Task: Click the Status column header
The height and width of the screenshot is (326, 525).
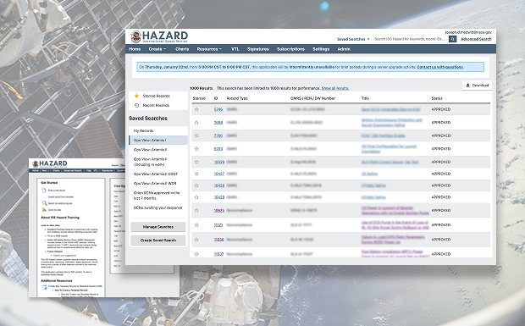Action: (437, 98)
